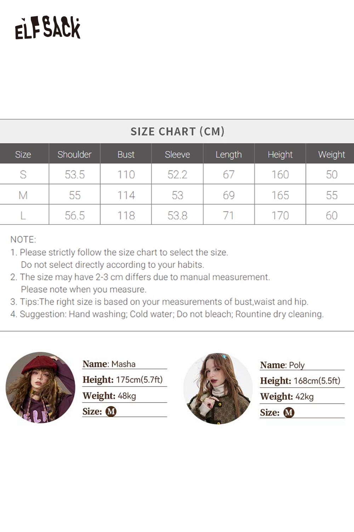354x532 pixels.
Task: Select the Bust column header
Action: pos(126,155)
